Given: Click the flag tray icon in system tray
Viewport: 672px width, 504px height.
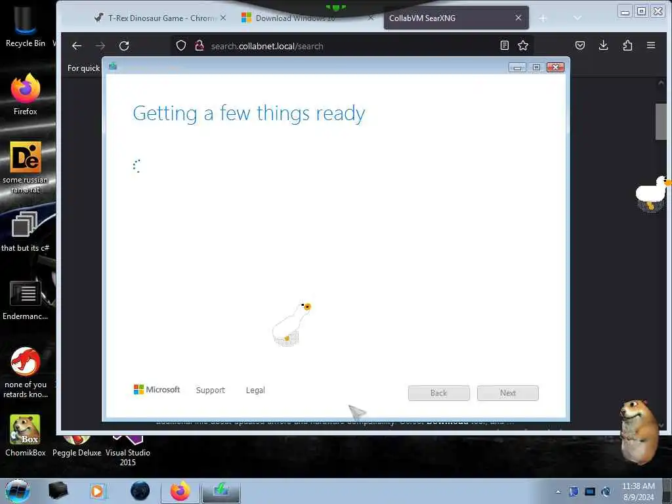Looking at the screenshot, I should coord(574,492).
